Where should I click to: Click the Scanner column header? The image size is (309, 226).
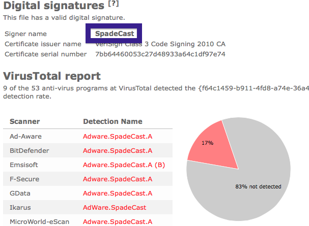[25, 121]
